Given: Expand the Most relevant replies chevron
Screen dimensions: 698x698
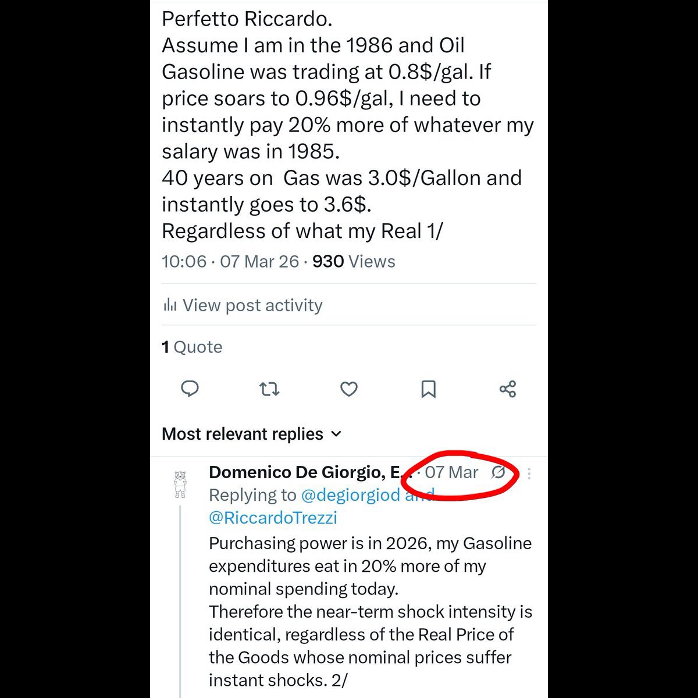Looking at the screenshot, I should tap(336, 434).
